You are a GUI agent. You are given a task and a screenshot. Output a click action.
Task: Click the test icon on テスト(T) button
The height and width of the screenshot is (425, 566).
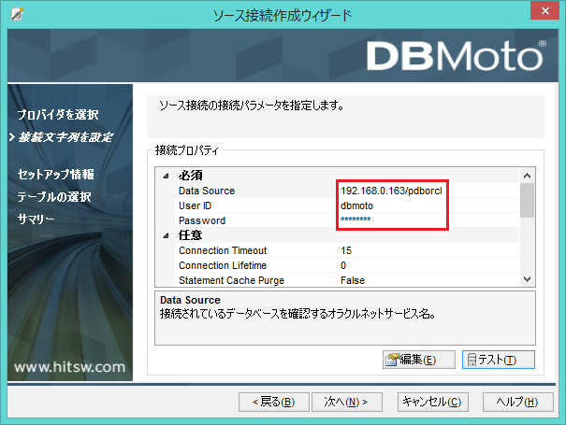(472, 360)
